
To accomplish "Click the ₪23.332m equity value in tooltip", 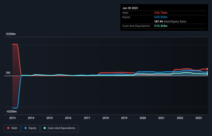I will tap(161, 17).
